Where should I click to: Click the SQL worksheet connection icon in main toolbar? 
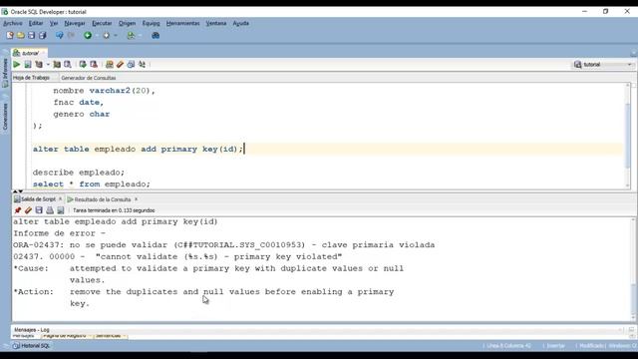click(131, 36)
